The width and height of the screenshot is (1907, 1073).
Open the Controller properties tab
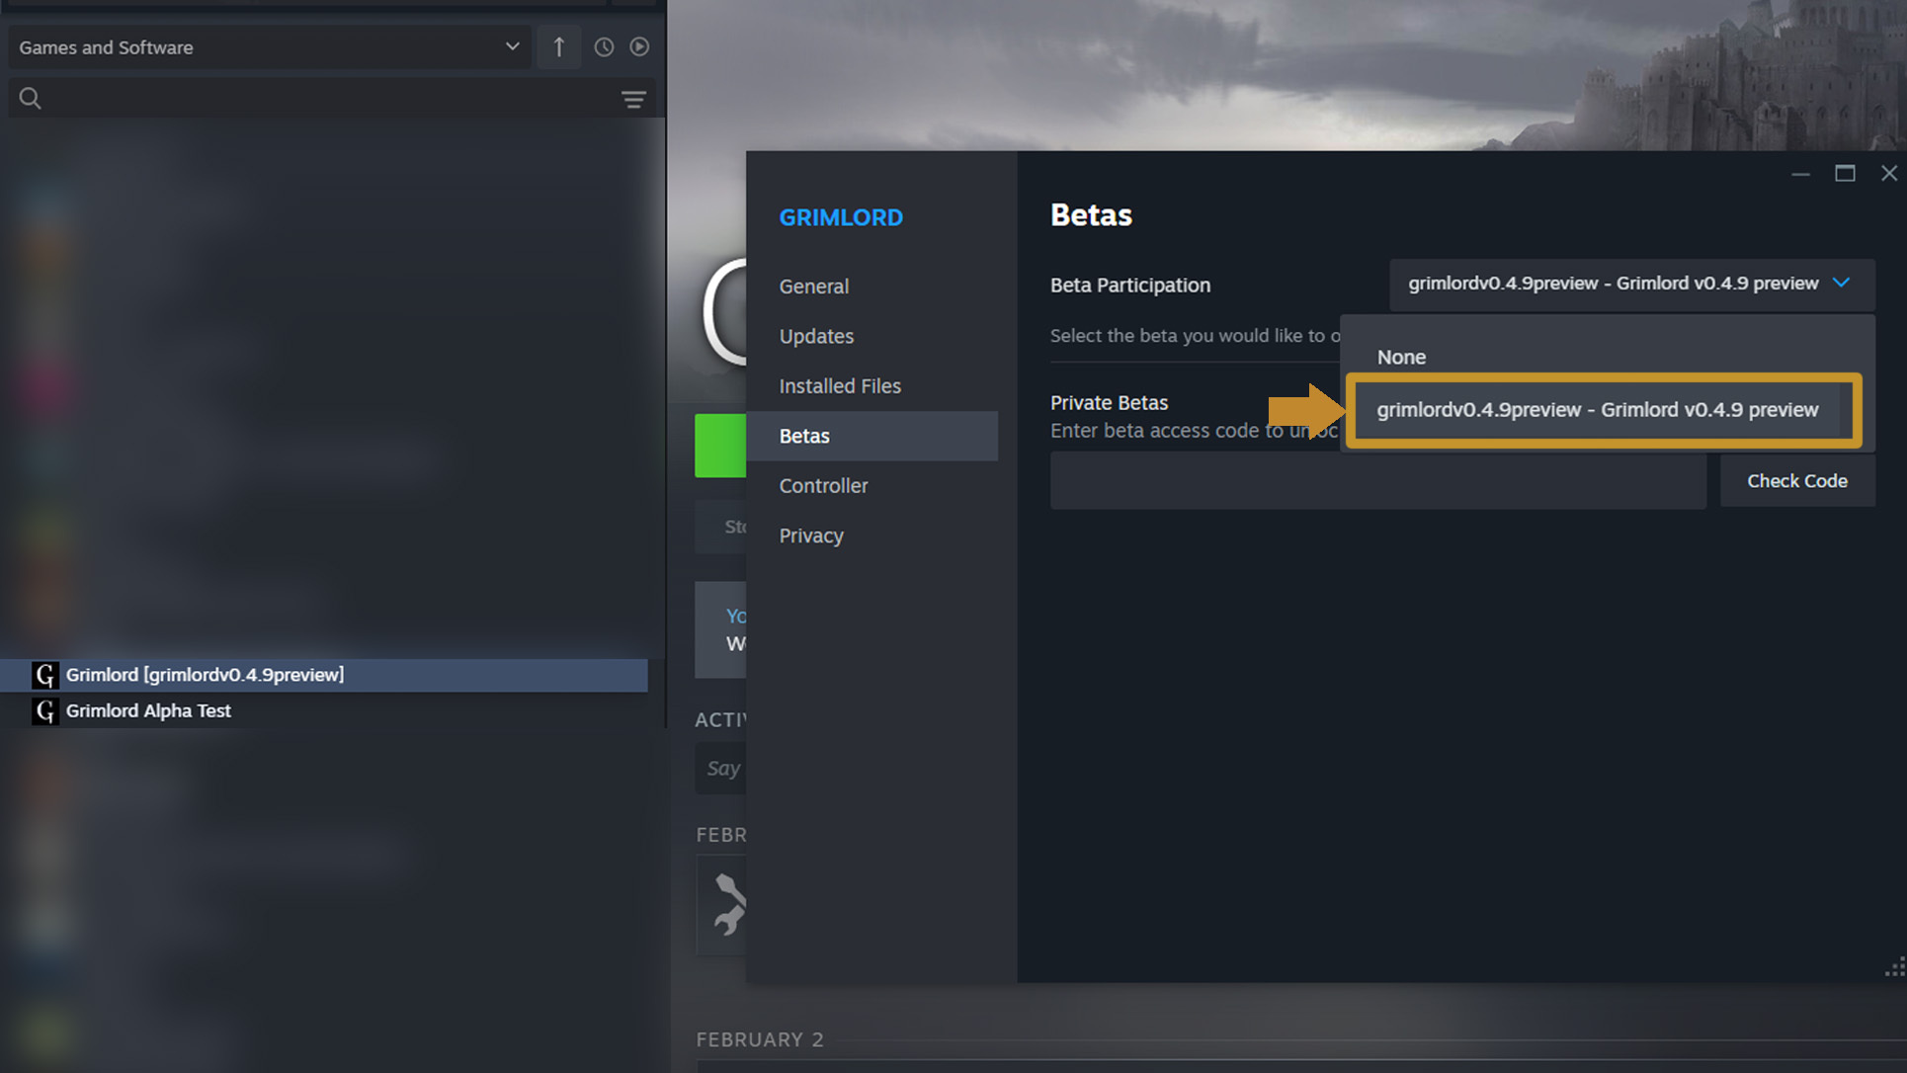(823, 486)
